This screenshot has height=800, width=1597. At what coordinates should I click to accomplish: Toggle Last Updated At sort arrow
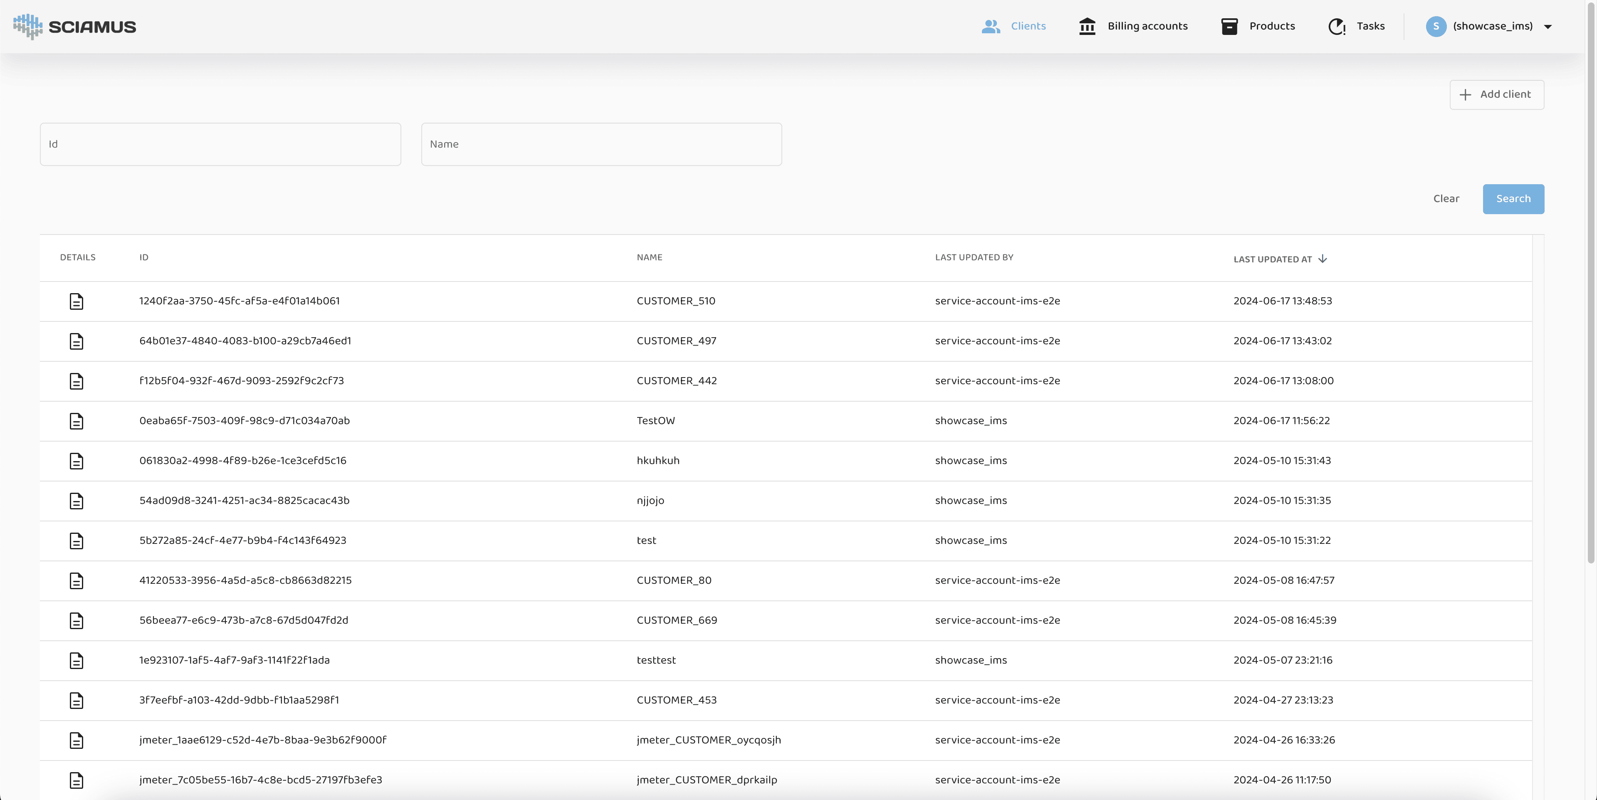1323,259
